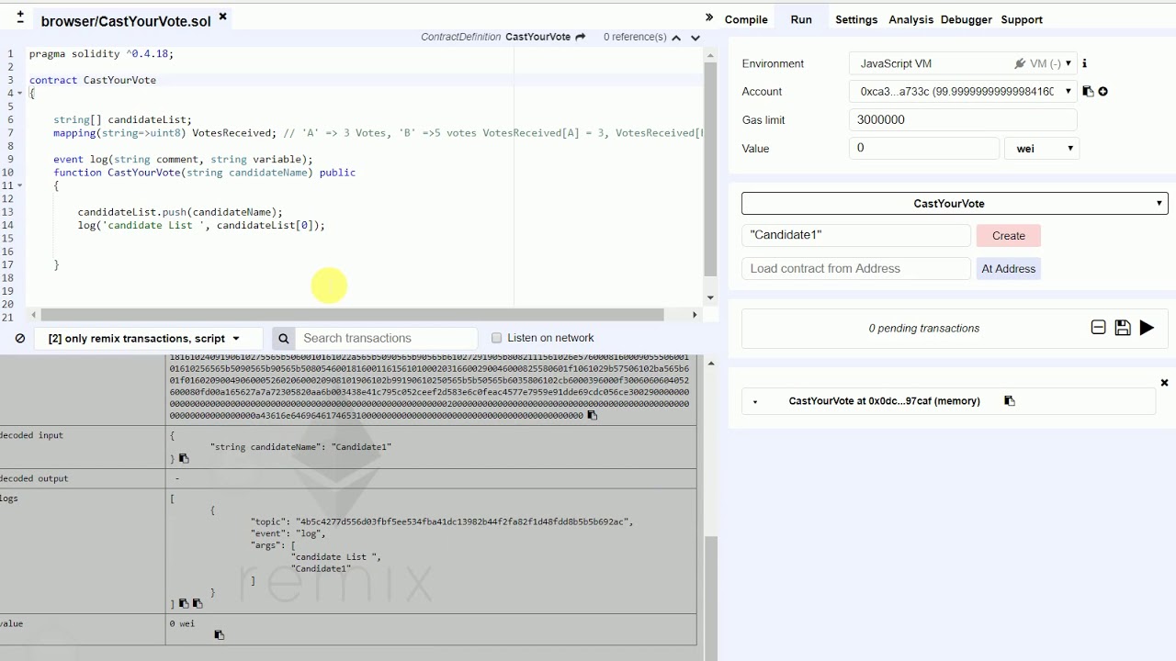Copy the decoded input value

tap(184, 458)
